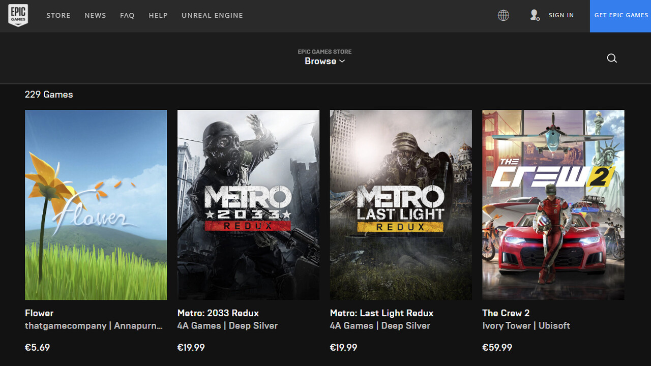Open the language globe icon
Screen dimensions: 651x366
(504, 15)
